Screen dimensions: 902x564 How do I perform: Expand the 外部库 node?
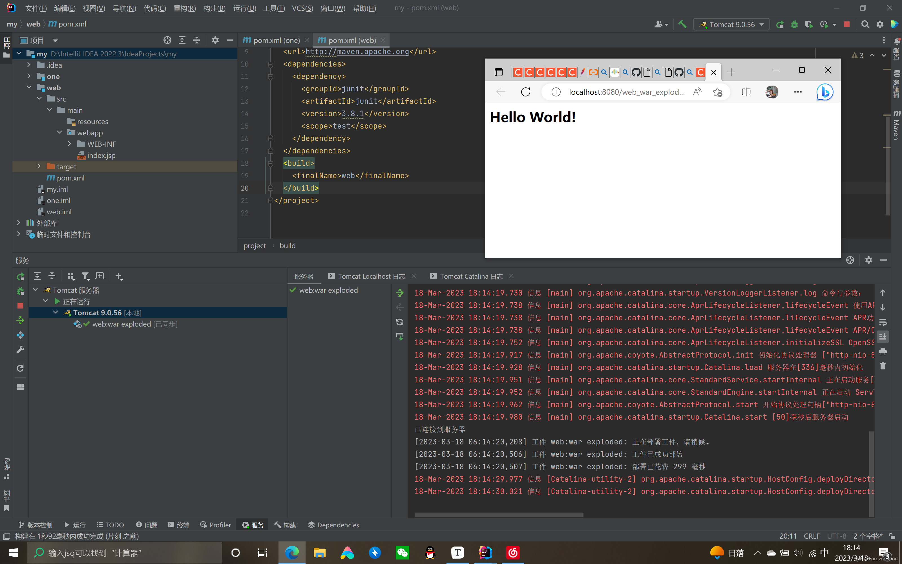coord(19,223)
